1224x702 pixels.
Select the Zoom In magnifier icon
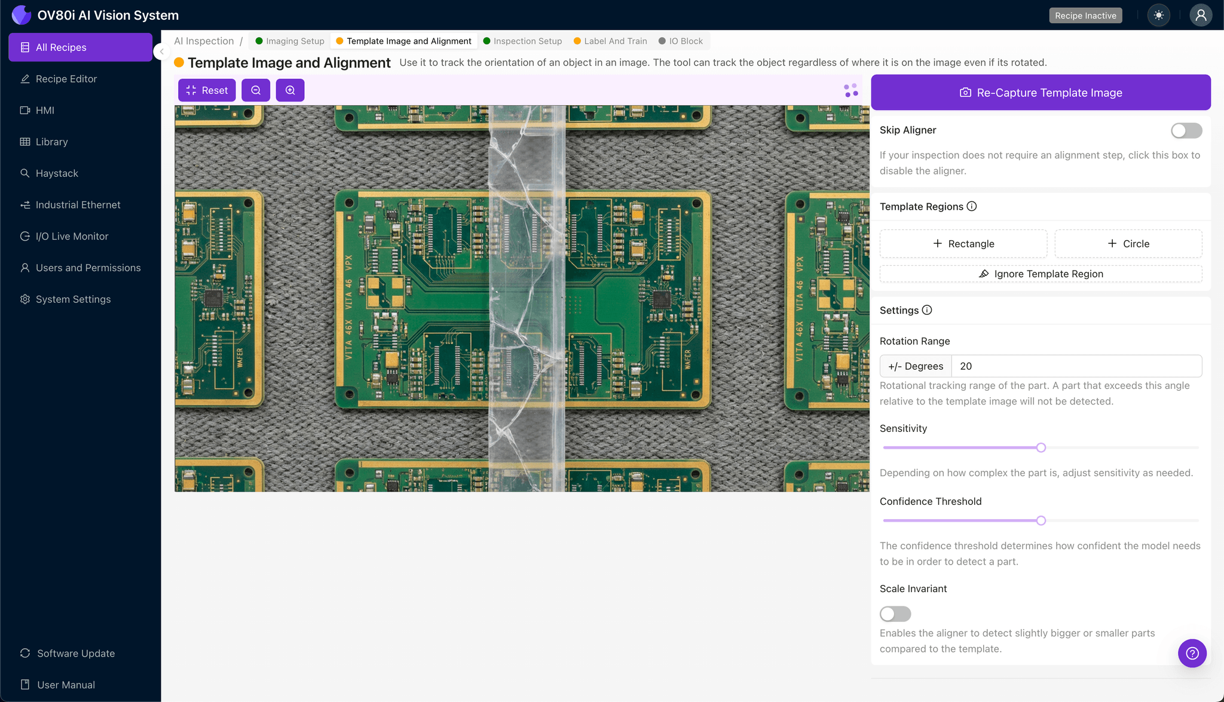(290, 90)
